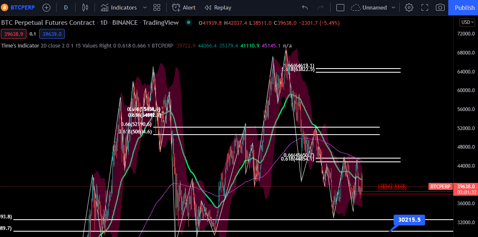This screenshot has height=237, width=478.
Task: Select the 30215.5 blue price label
Action: pos(409,220)
